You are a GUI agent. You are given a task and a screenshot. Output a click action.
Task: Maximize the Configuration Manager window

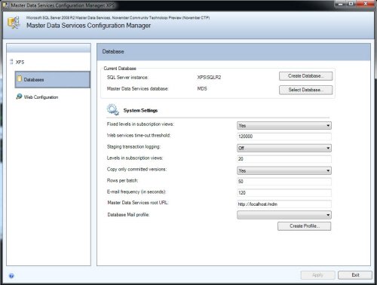(351, 4)
